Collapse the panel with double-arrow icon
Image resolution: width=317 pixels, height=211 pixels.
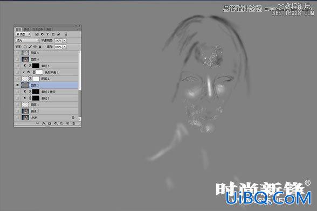(x=76, y=26)
